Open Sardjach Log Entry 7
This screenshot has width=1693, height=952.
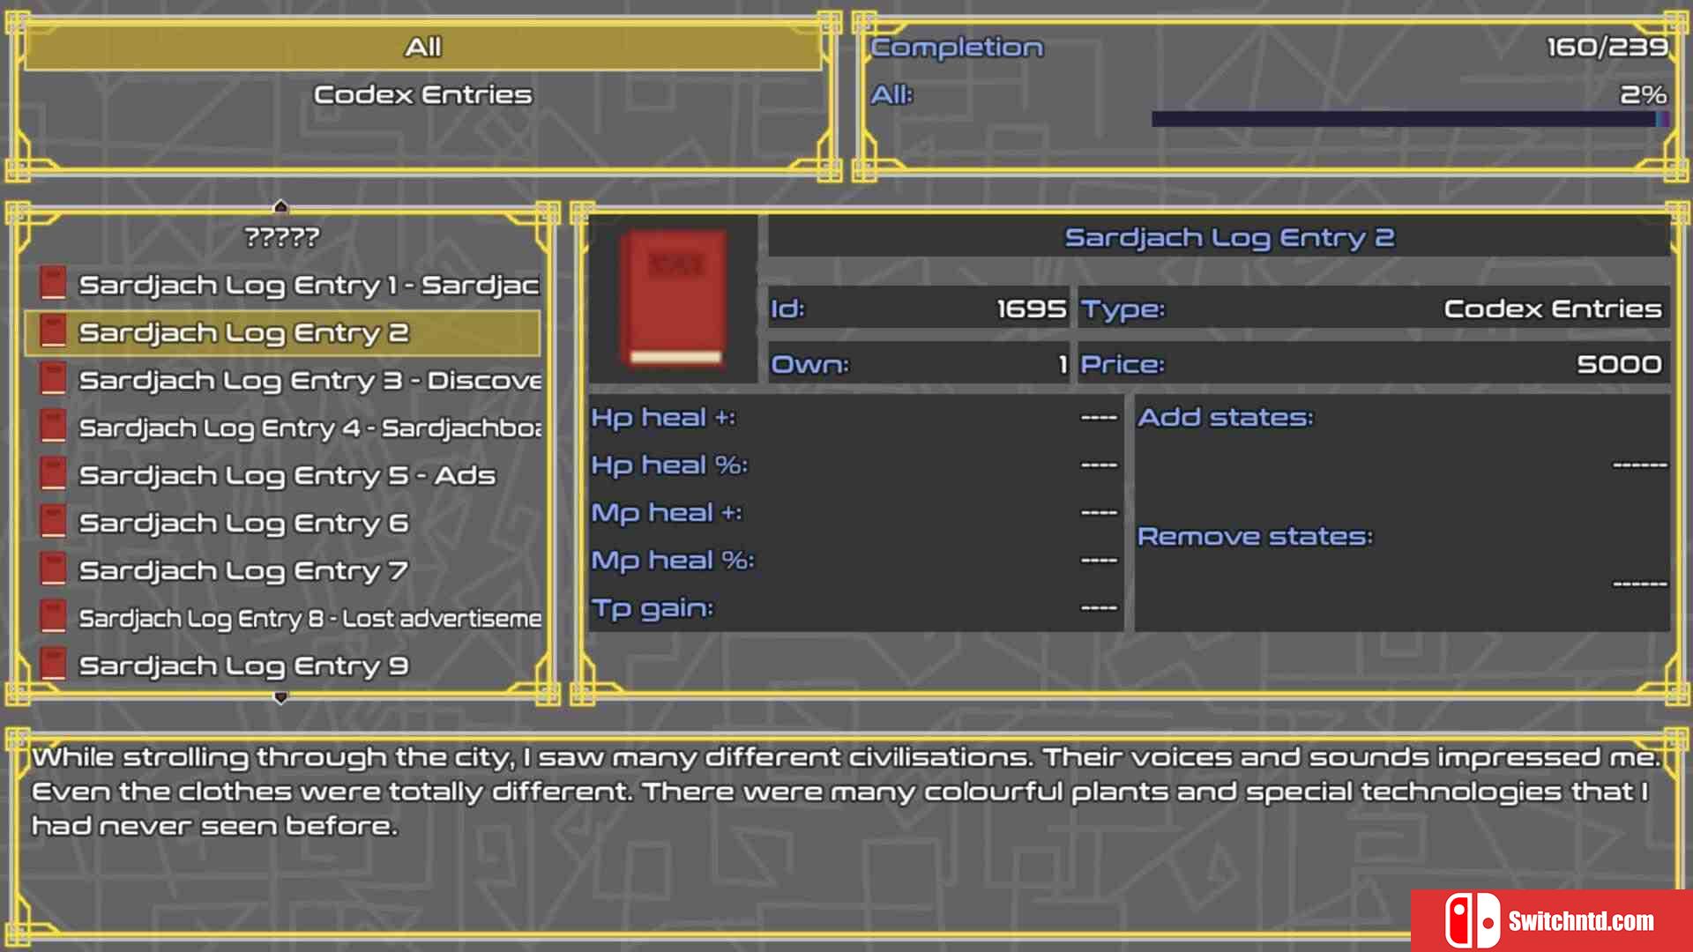pyautogui.click(x=282, y=570)
